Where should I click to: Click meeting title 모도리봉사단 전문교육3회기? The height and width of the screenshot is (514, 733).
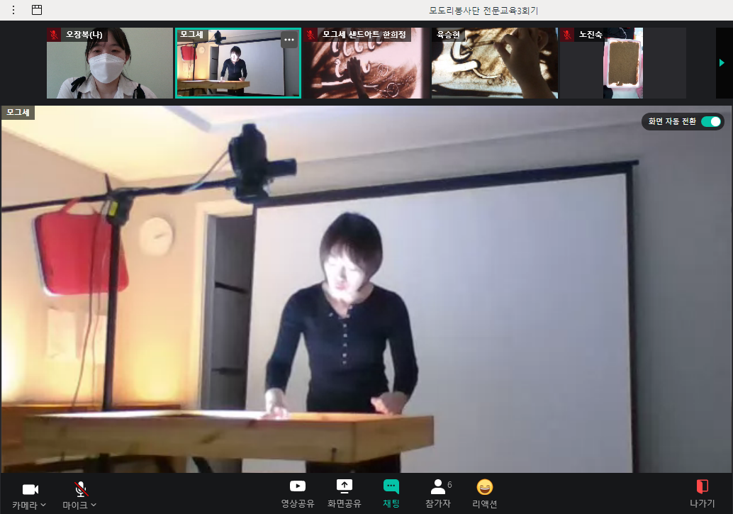click(x=484, y=11)
